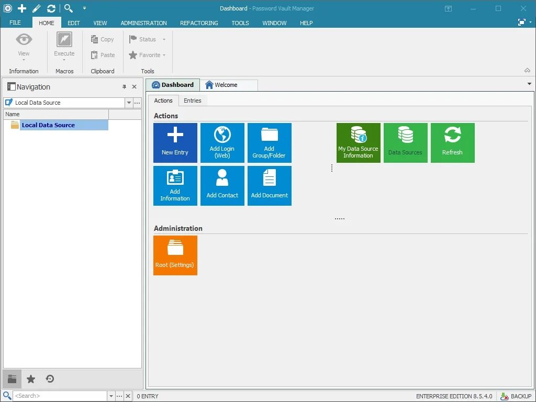Viewport: 536px width, 402px height.
Task: Select the Actions sub-tab
Action: (x=163, y=100)
